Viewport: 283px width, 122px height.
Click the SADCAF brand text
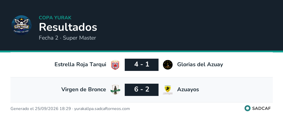point(261,108)
